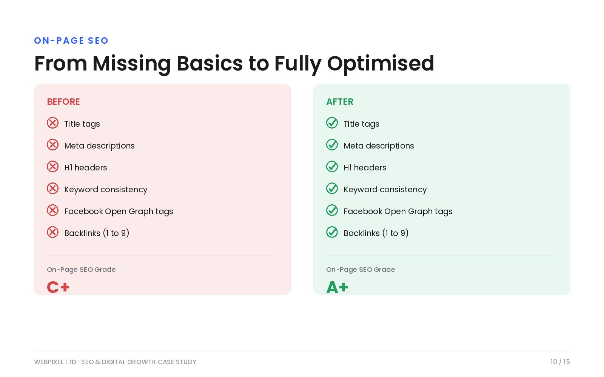This screenshot has height=377, width=604.
Task: Click the ON-PAGE SEO section label
Action: point(71,41)
